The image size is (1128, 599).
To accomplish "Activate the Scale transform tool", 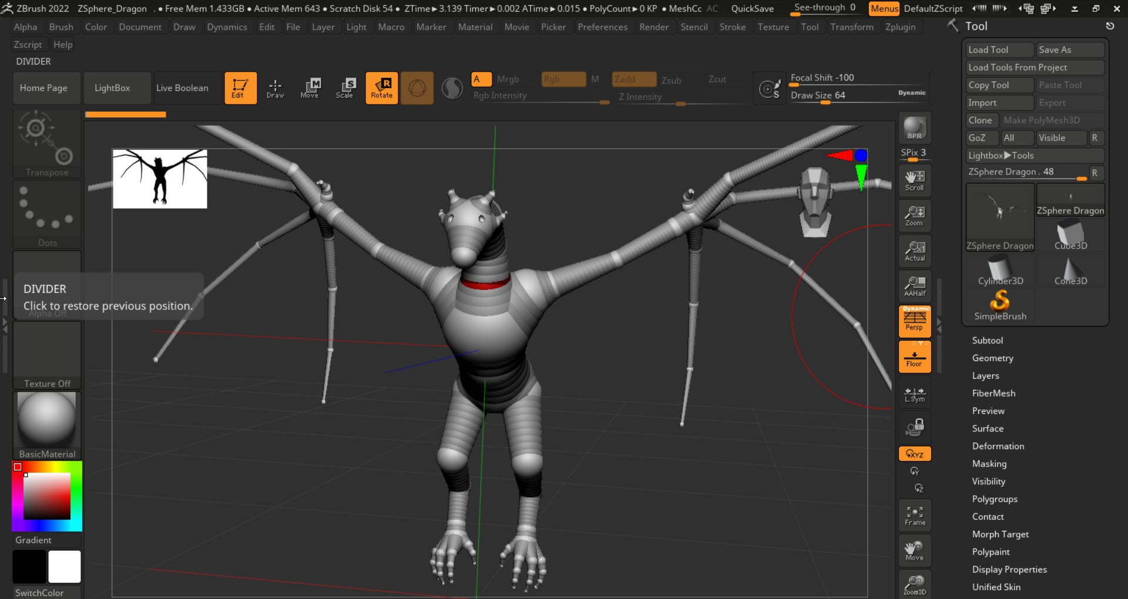I will tap(345, 88).
